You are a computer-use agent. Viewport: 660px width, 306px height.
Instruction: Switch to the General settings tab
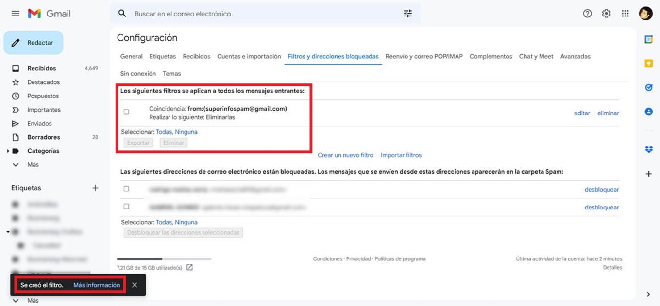pyautogui.click(x=131, y=56)
